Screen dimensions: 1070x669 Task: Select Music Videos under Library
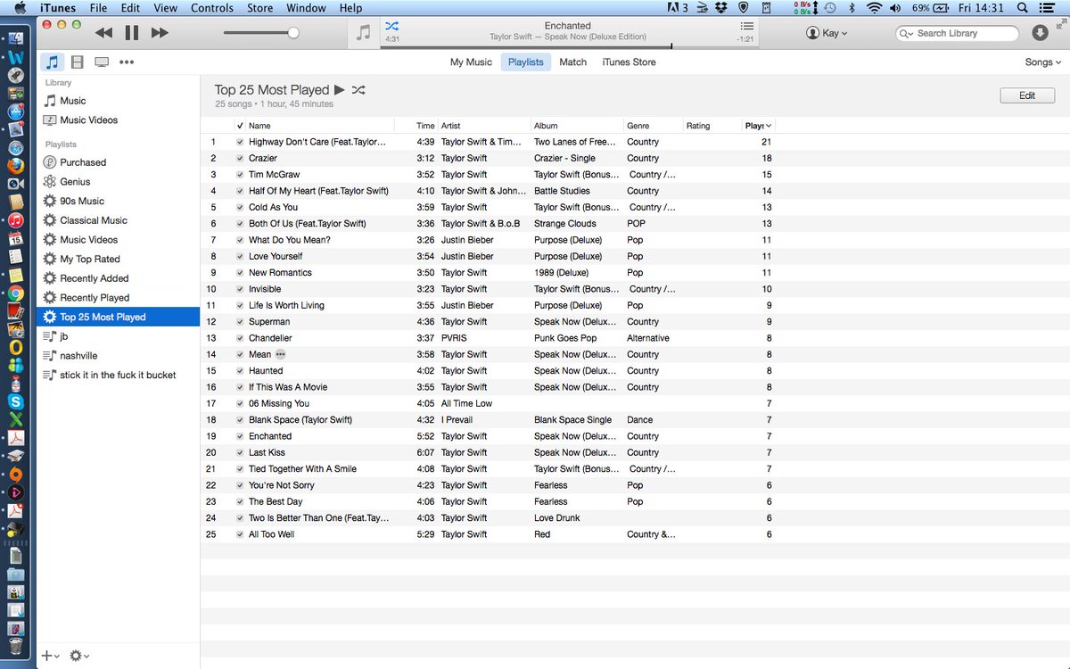click(x=118, y=120)
